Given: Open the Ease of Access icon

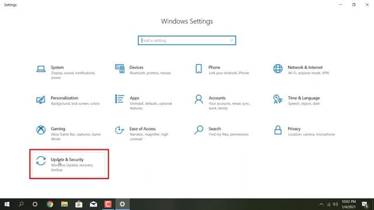Looking at the screenshot, I should (x=119, y=130).
